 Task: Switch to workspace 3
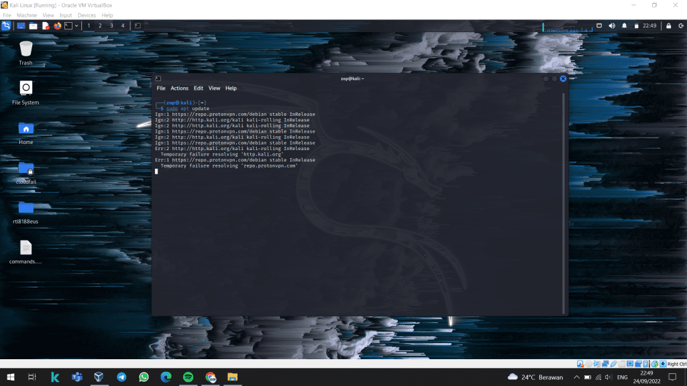[x=111, y=25]
